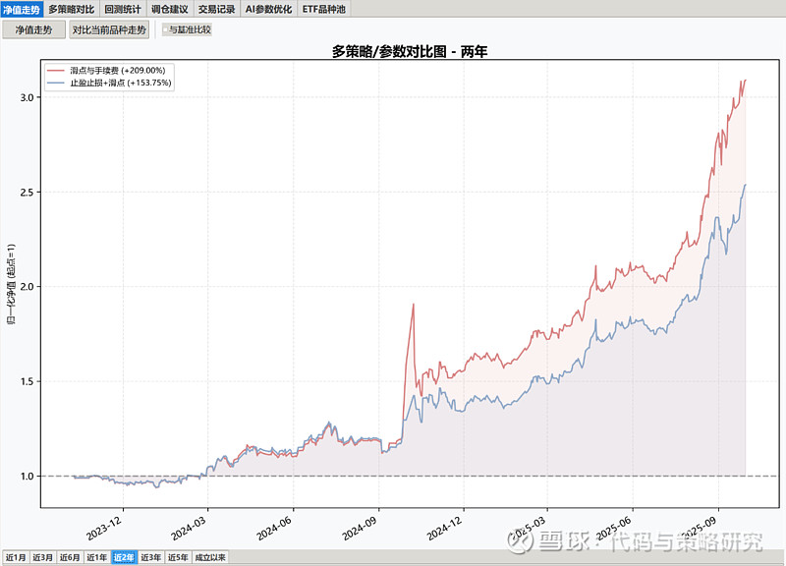Open the 回测统计 tab

(123, 9)
